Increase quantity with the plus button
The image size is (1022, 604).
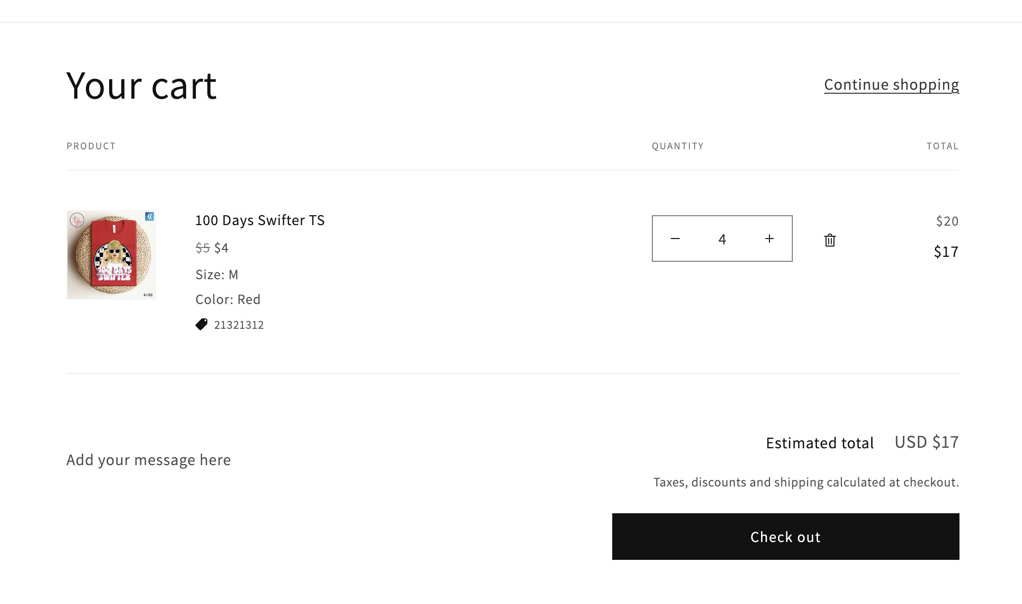coord(769,239)
